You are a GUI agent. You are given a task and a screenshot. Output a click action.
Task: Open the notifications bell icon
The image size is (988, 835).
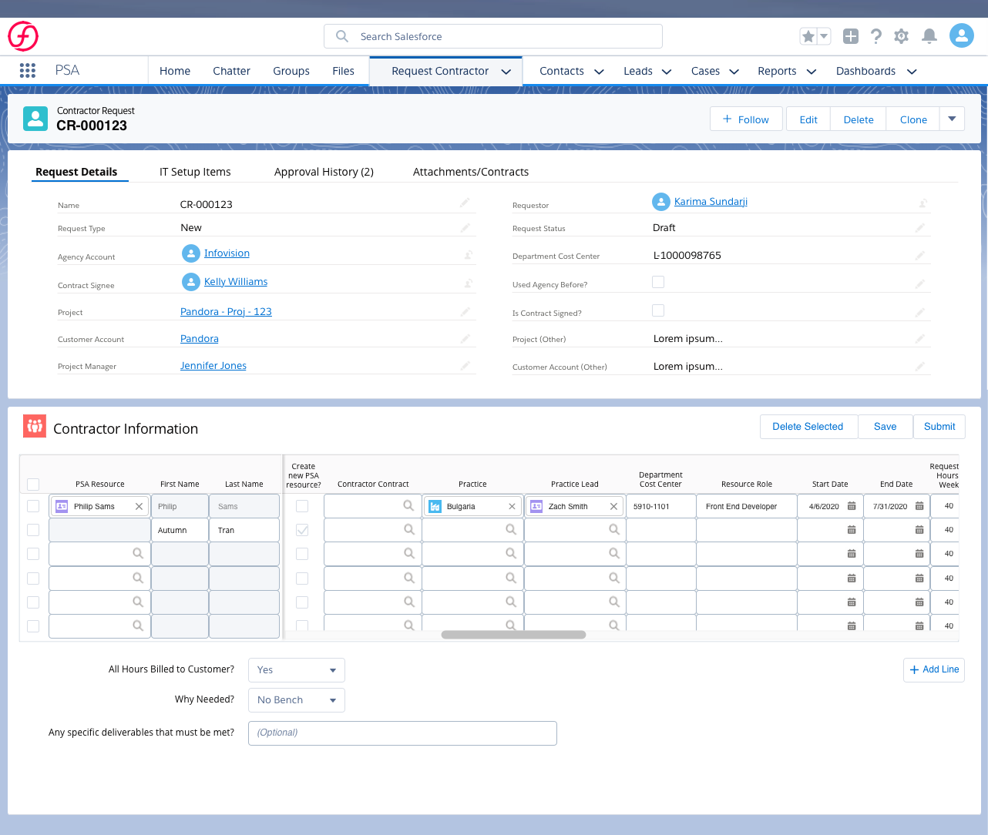click(x=929, y=36)
